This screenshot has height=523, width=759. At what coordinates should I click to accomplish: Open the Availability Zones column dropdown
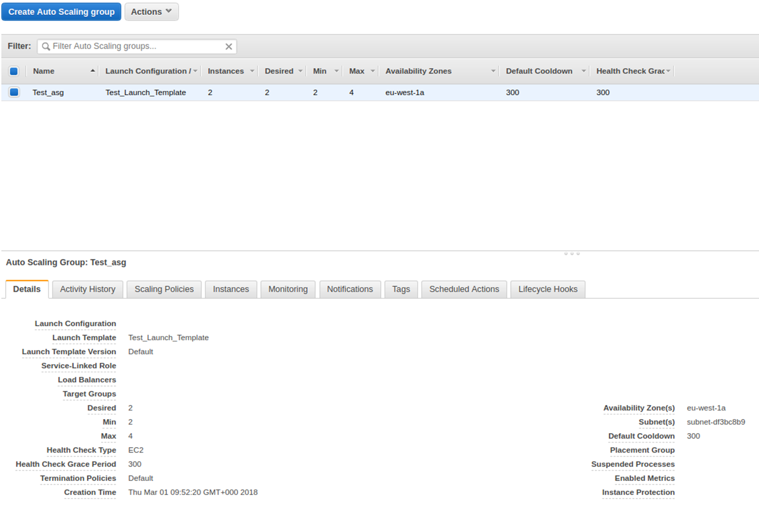coord(493,71)
